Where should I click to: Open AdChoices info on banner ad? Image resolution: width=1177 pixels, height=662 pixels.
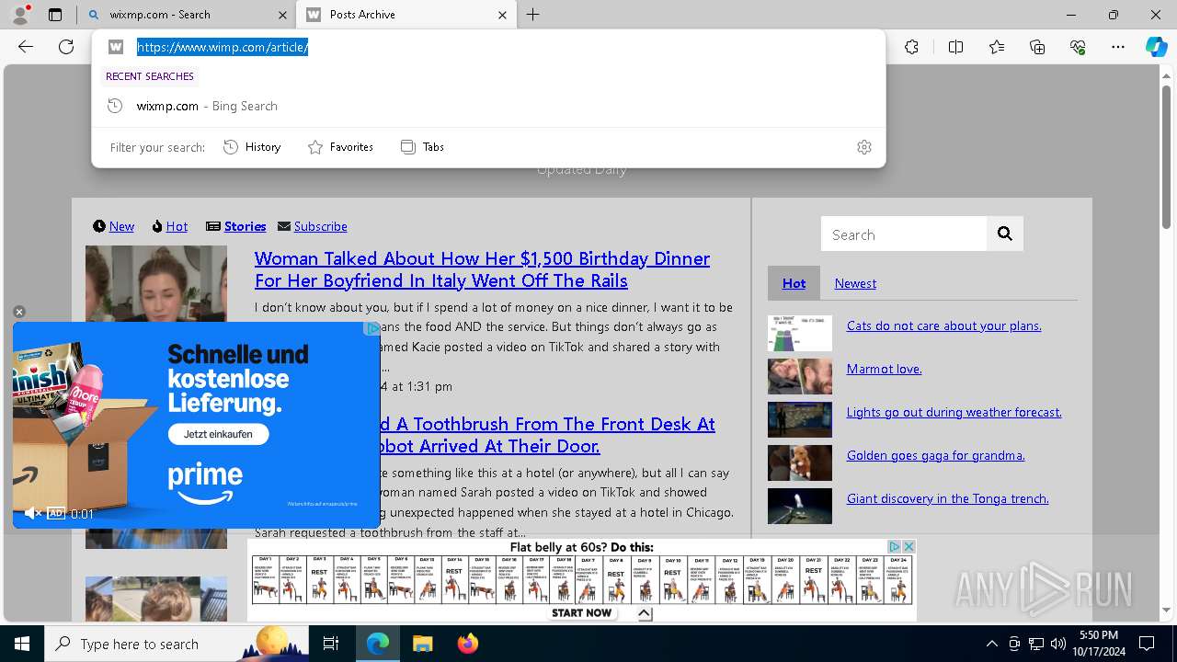coord(894,546)
